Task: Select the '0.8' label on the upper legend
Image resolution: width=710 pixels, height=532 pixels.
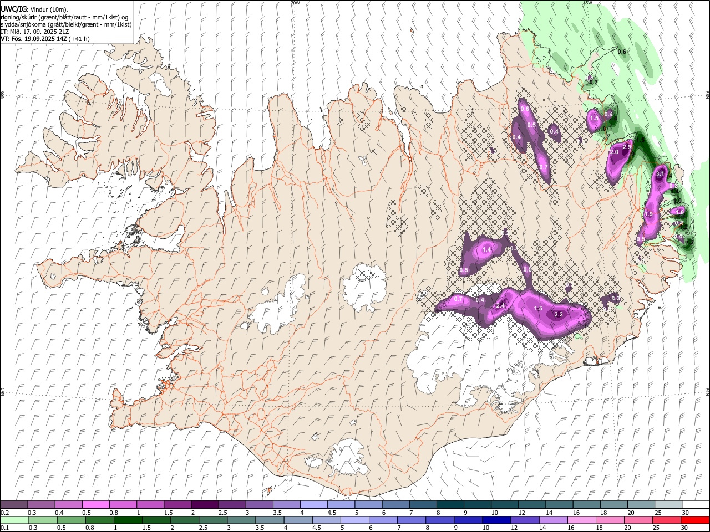Action: [114, 513]
